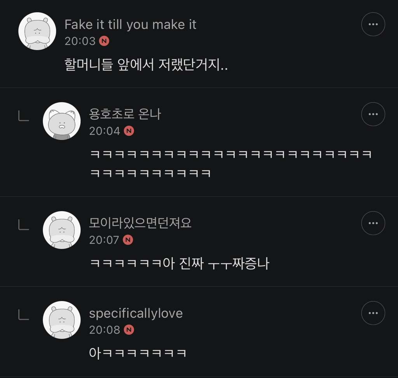Click the new badge beside 20:03 timestamp
Screen dimensions: 398x378
pos(104,41)
